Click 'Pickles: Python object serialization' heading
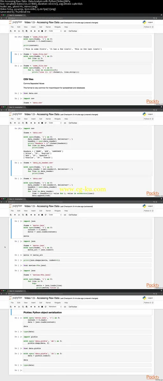 point(43,312)
